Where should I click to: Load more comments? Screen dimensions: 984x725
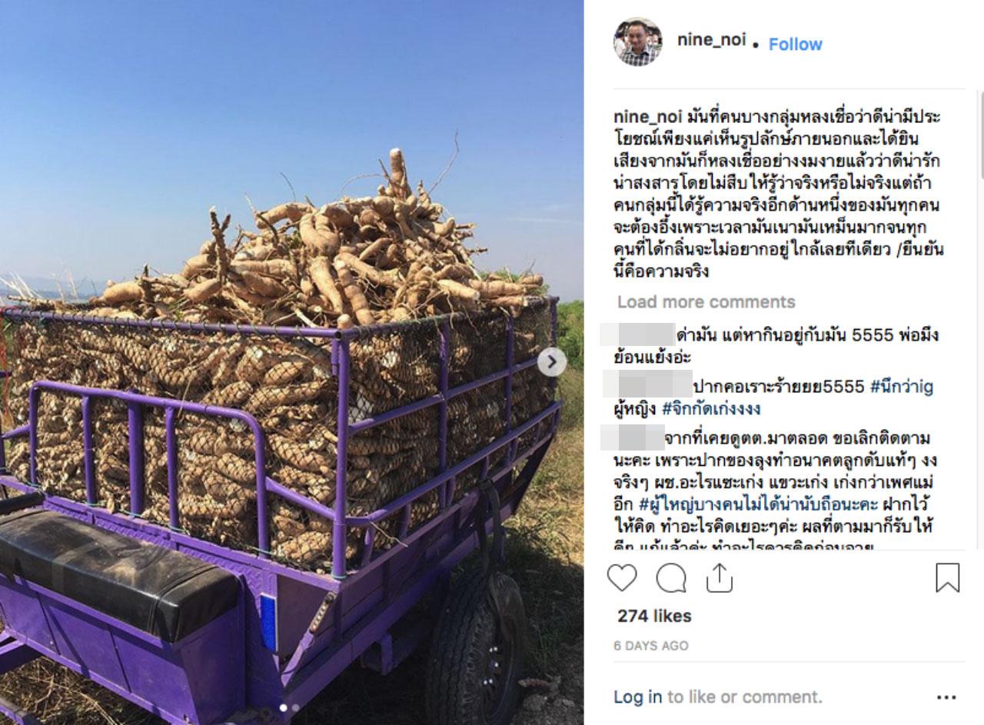[x=706, y=302]
